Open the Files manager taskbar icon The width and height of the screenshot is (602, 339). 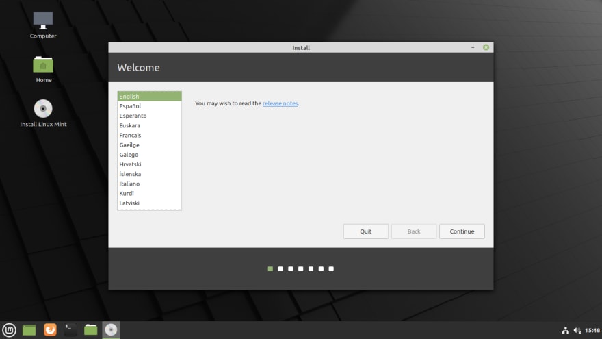90,330
